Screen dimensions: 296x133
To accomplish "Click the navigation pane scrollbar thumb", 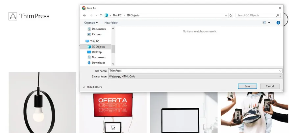I will click(x=113, y=49).
